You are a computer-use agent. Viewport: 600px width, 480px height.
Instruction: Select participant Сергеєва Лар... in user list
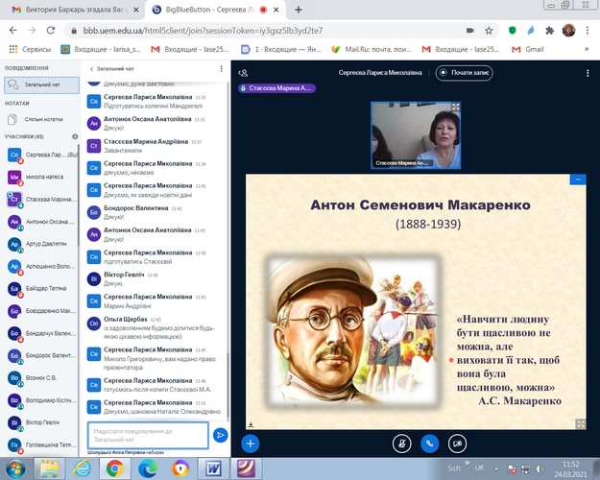point(42,155)
